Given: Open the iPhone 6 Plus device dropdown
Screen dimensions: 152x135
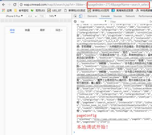Looking at the screenshot, I should (14, 16).
